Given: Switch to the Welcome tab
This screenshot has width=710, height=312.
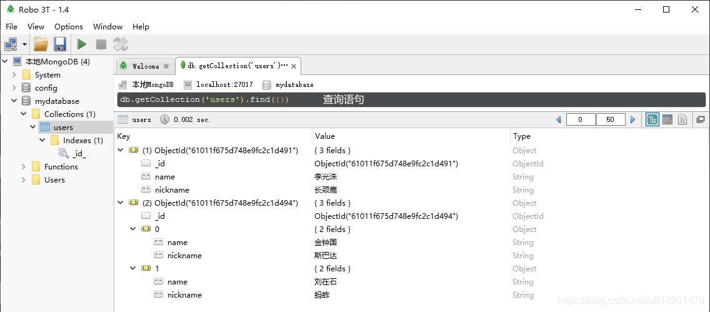Looking at the screenshot, I should click(145, 66).
